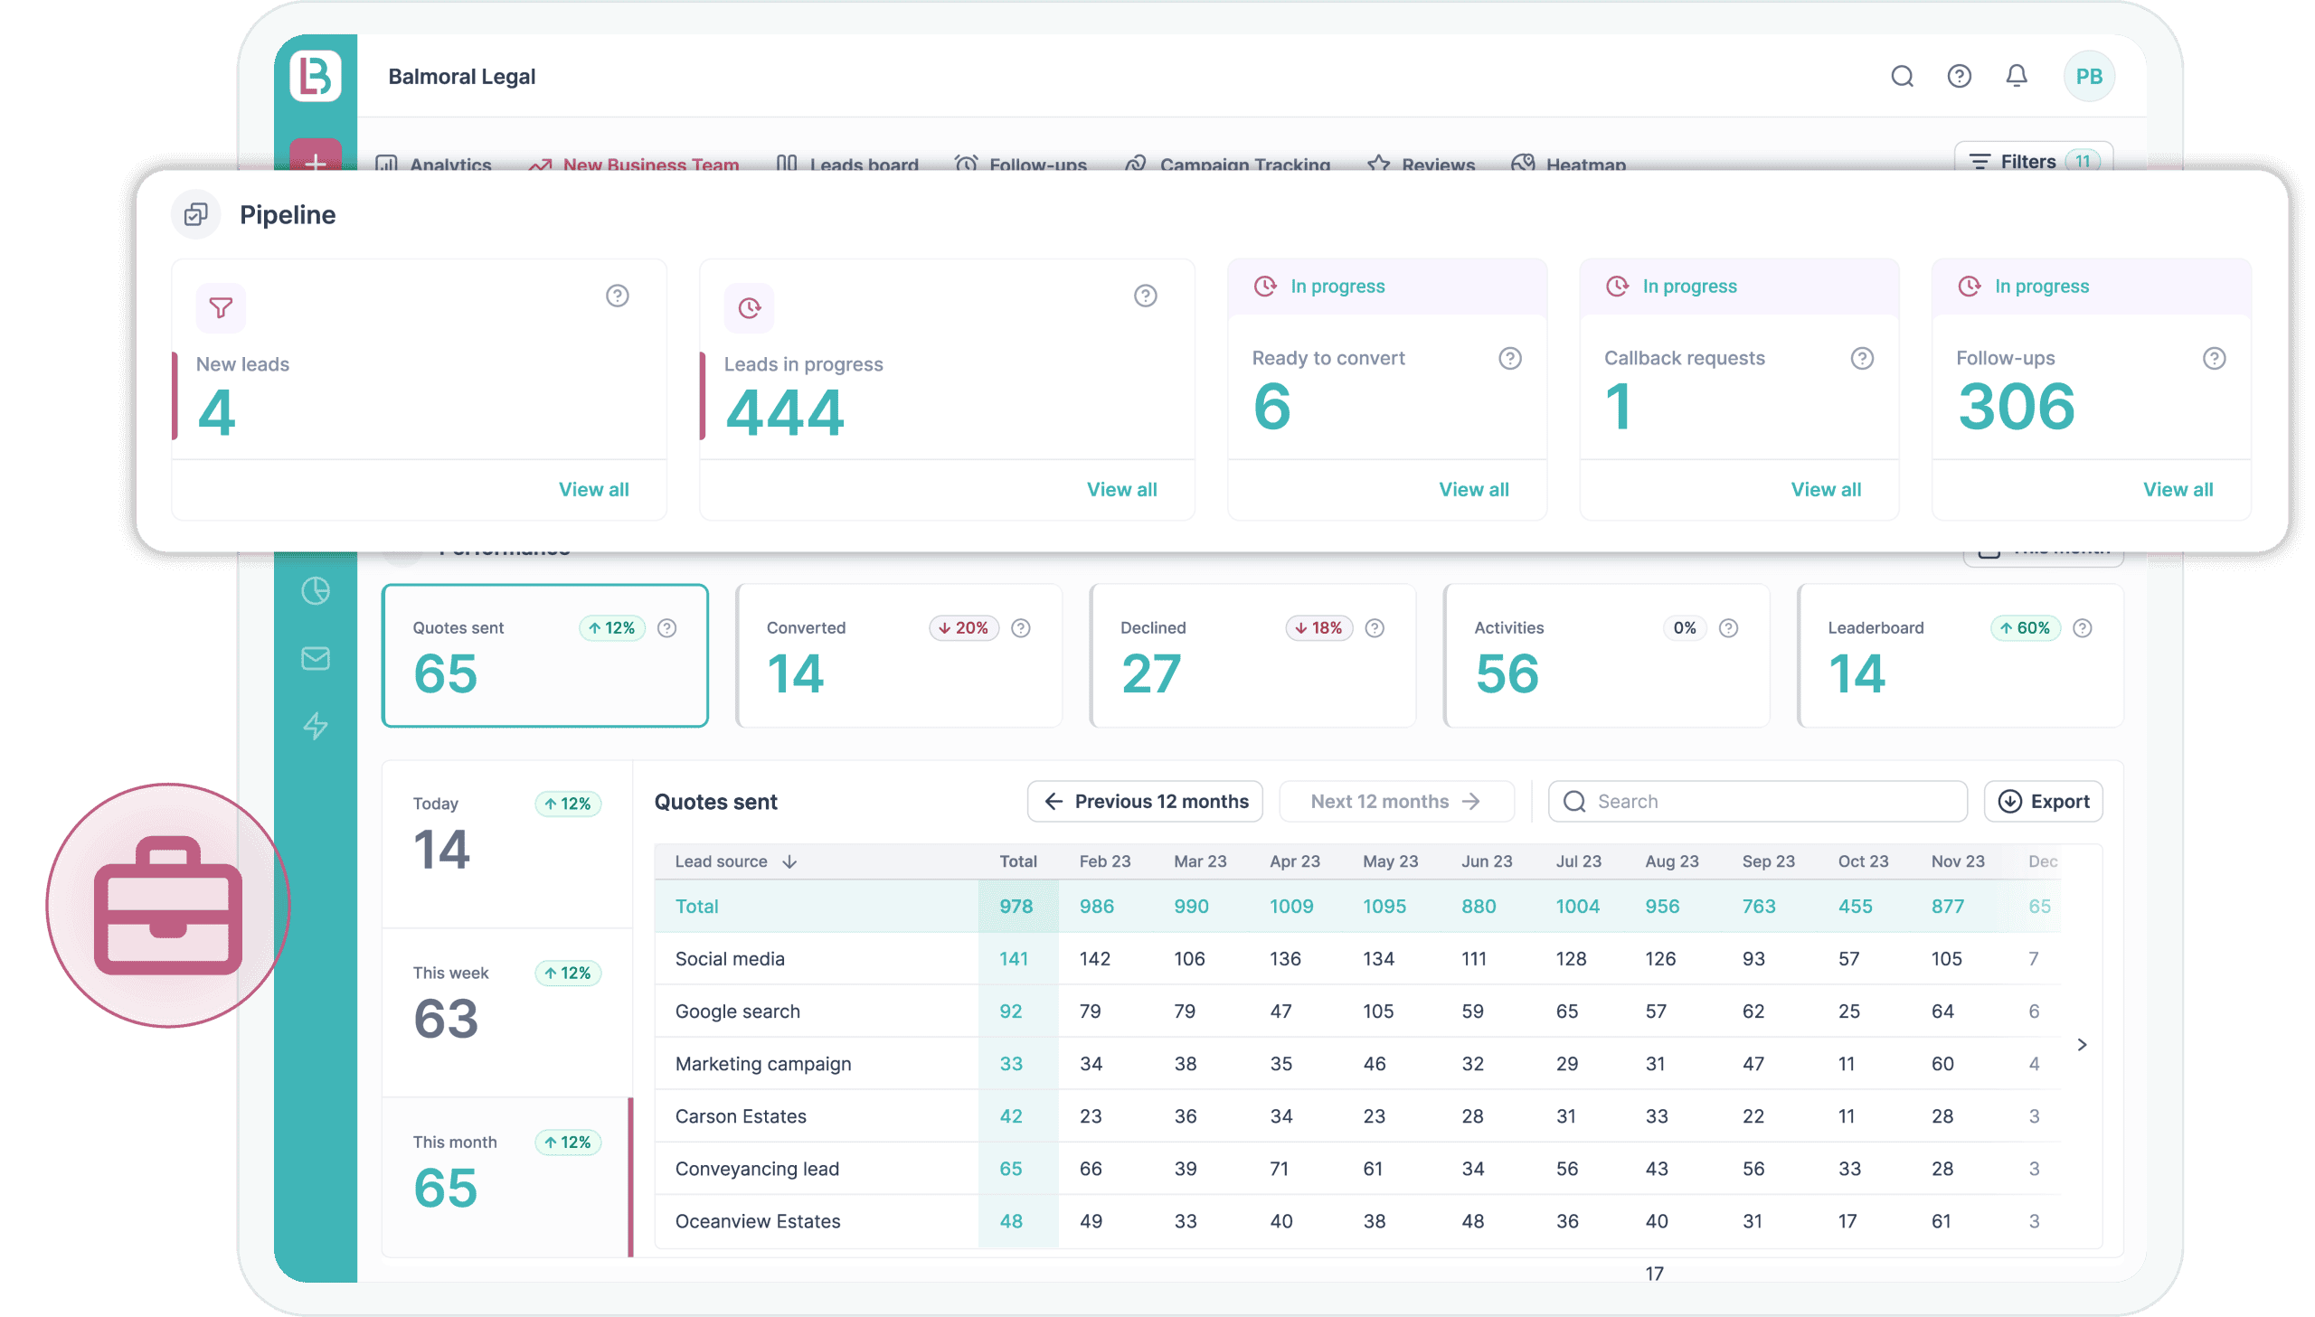
Task: Select the Converted performance card
Action: 898,655
